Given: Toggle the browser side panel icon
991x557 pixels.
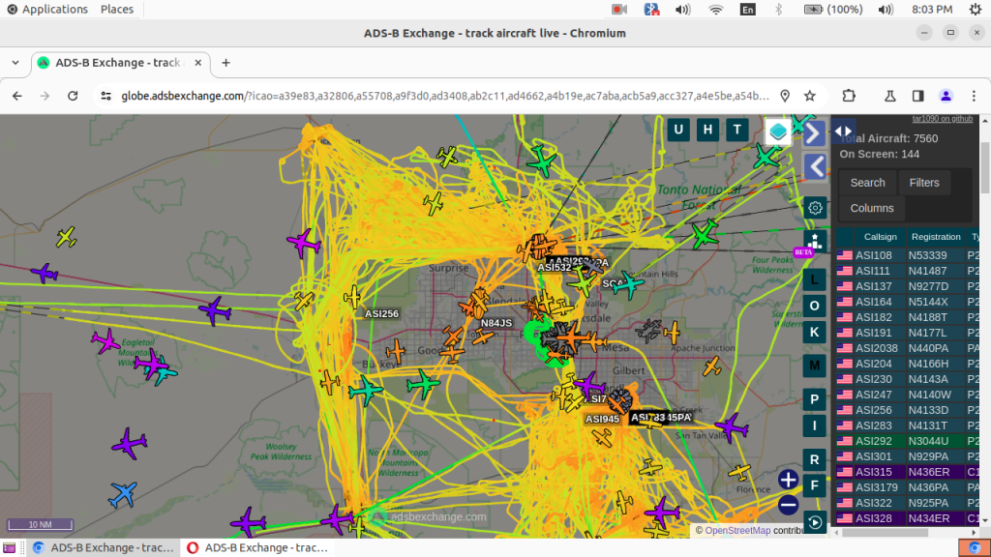Looking at the screenshot, I should coord(917,96).
